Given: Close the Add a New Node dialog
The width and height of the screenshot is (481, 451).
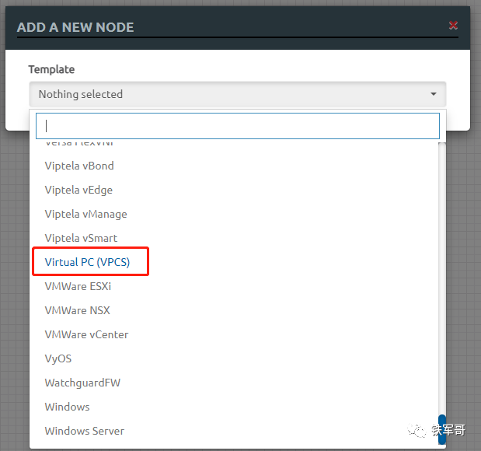Looking at the screenshot, I should (453, 25).
